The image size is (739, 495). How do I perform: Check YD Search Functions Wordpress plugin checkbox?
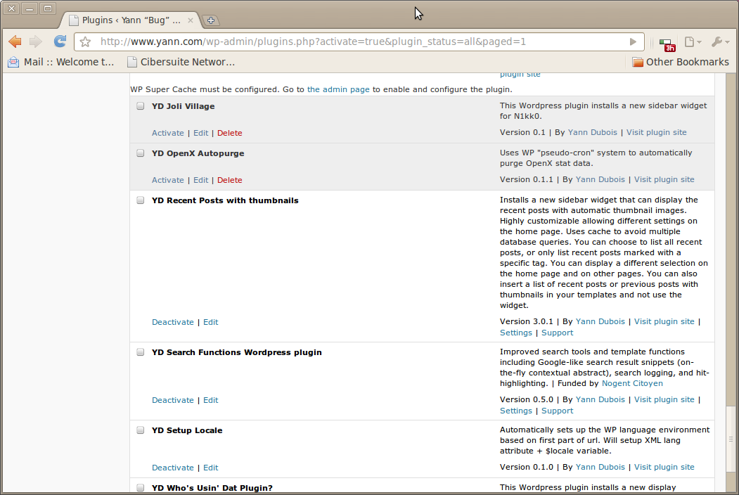pos(141,352)
